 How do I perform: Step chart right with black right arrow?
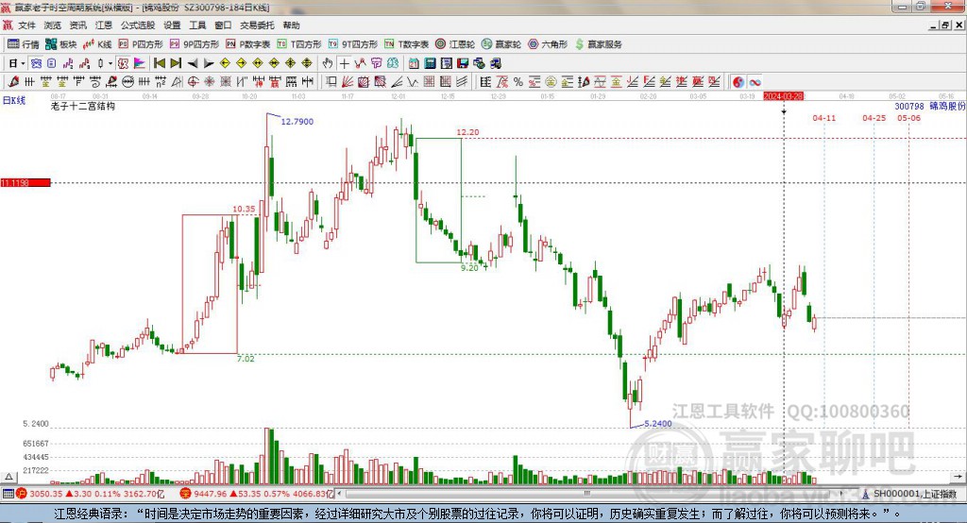(x=209, y=63)
